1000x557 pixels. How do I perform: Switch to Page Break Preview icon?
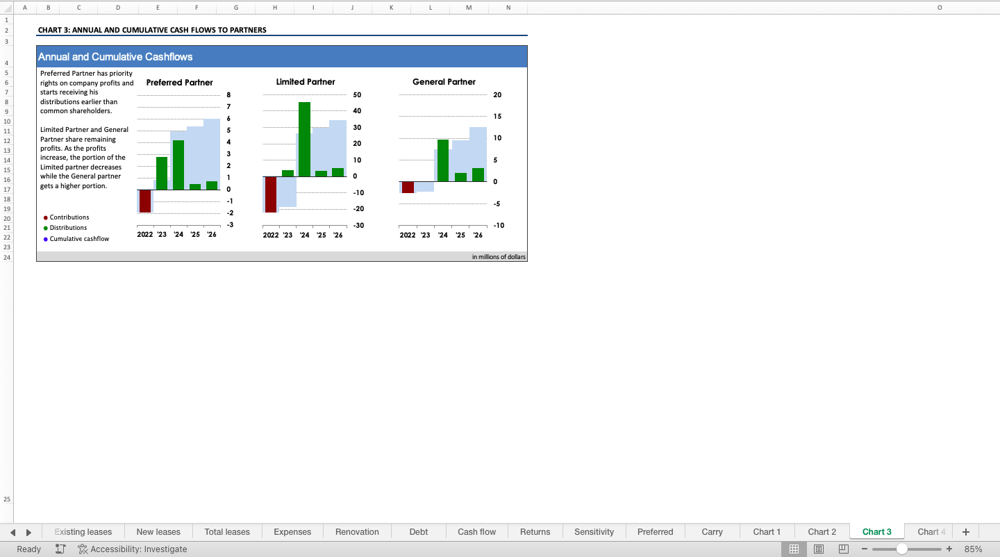point(843,549)
